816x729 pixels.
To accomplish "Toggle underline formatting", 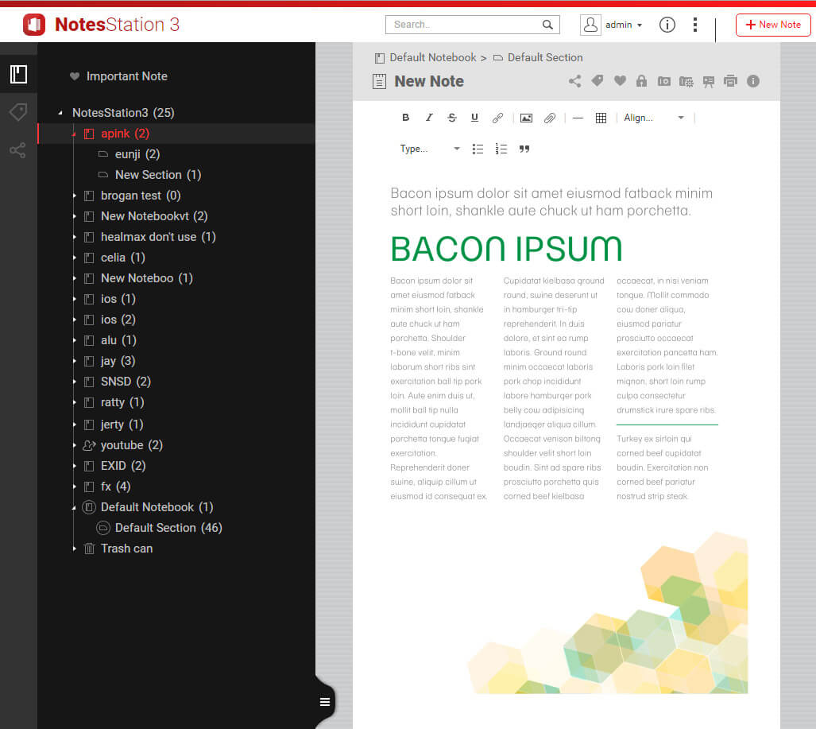I will [x=474, y=118].
